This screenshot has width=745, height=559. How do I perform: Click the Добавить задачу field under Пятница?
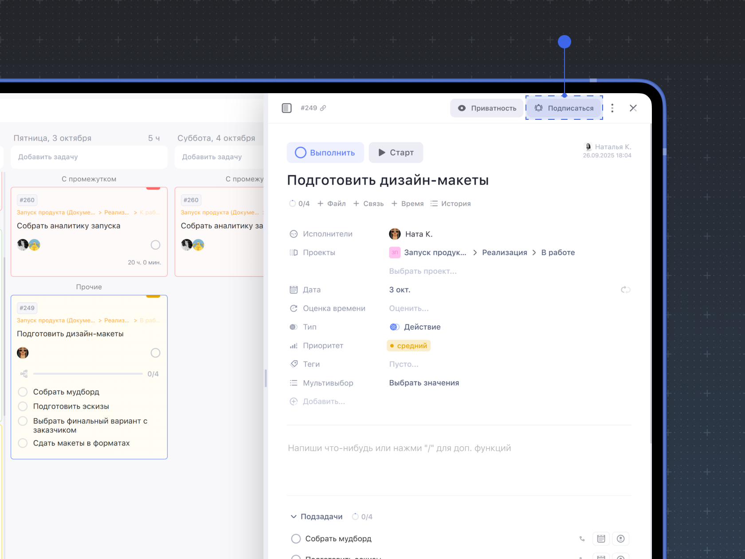click(x=89, y=157)
